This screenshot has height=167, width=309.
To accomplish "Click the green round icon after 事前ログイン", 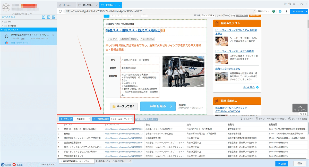I will click(x=273, y=11).
